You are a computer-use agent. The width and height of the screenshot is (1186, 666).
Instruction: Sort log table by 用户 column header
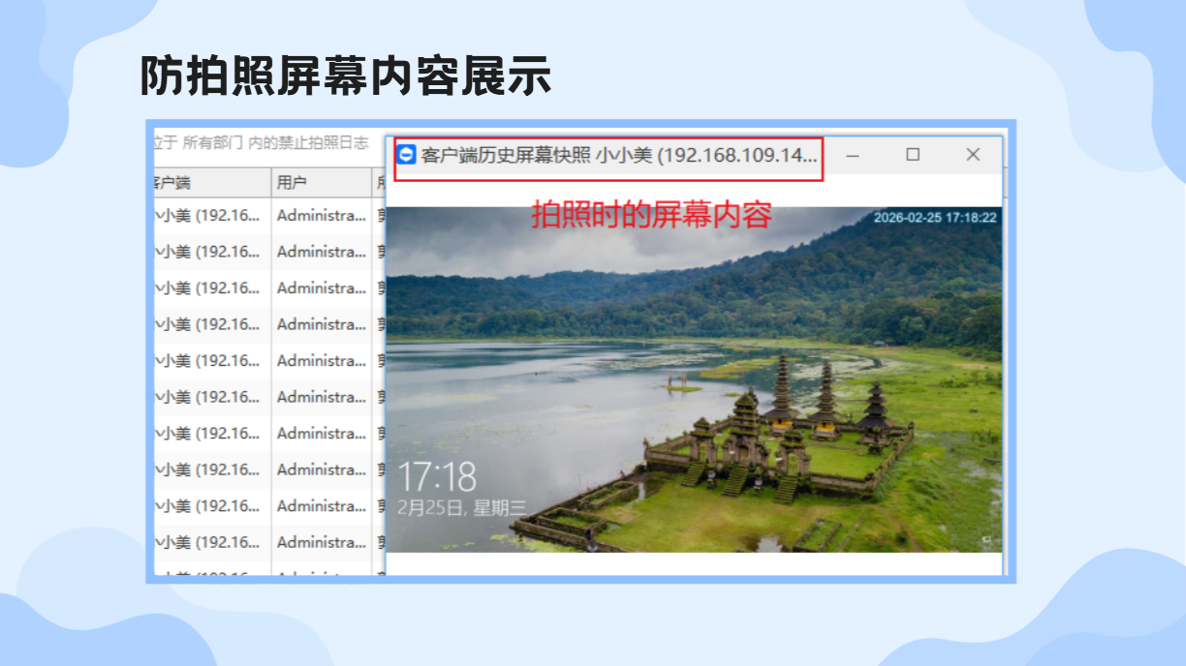point(322,182)
